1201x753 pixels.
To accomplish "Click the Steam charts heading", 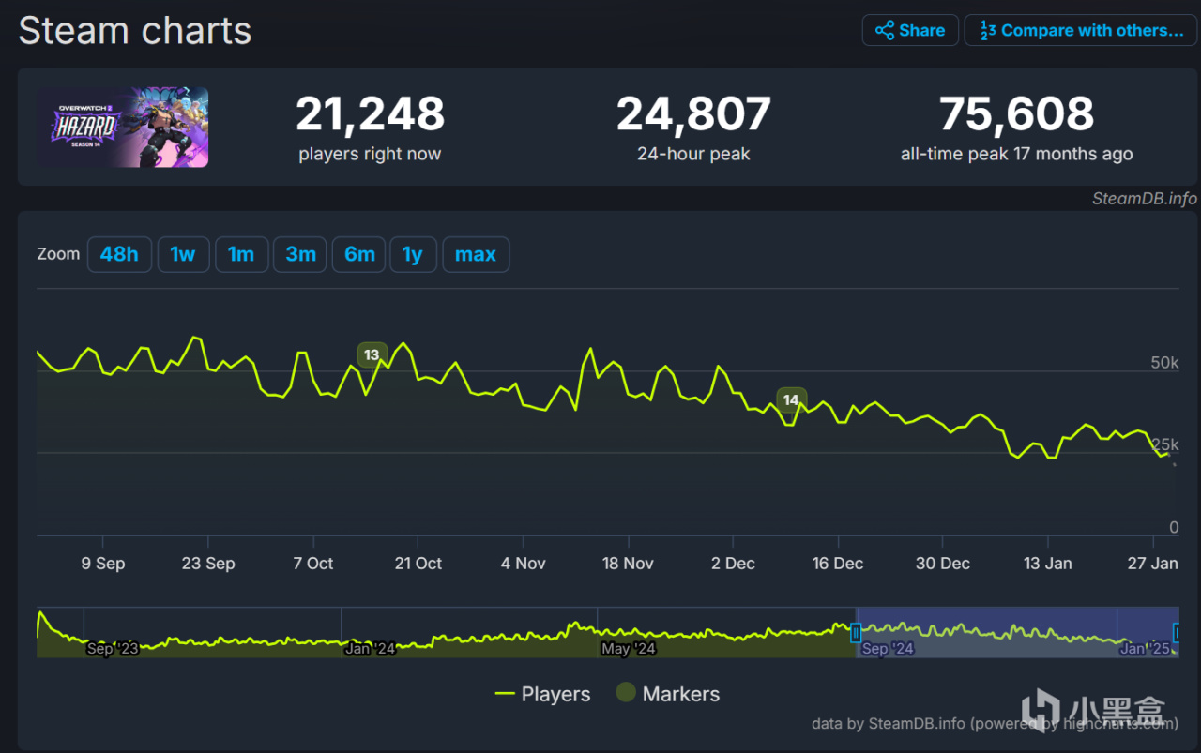I will (x=135, y=31).
